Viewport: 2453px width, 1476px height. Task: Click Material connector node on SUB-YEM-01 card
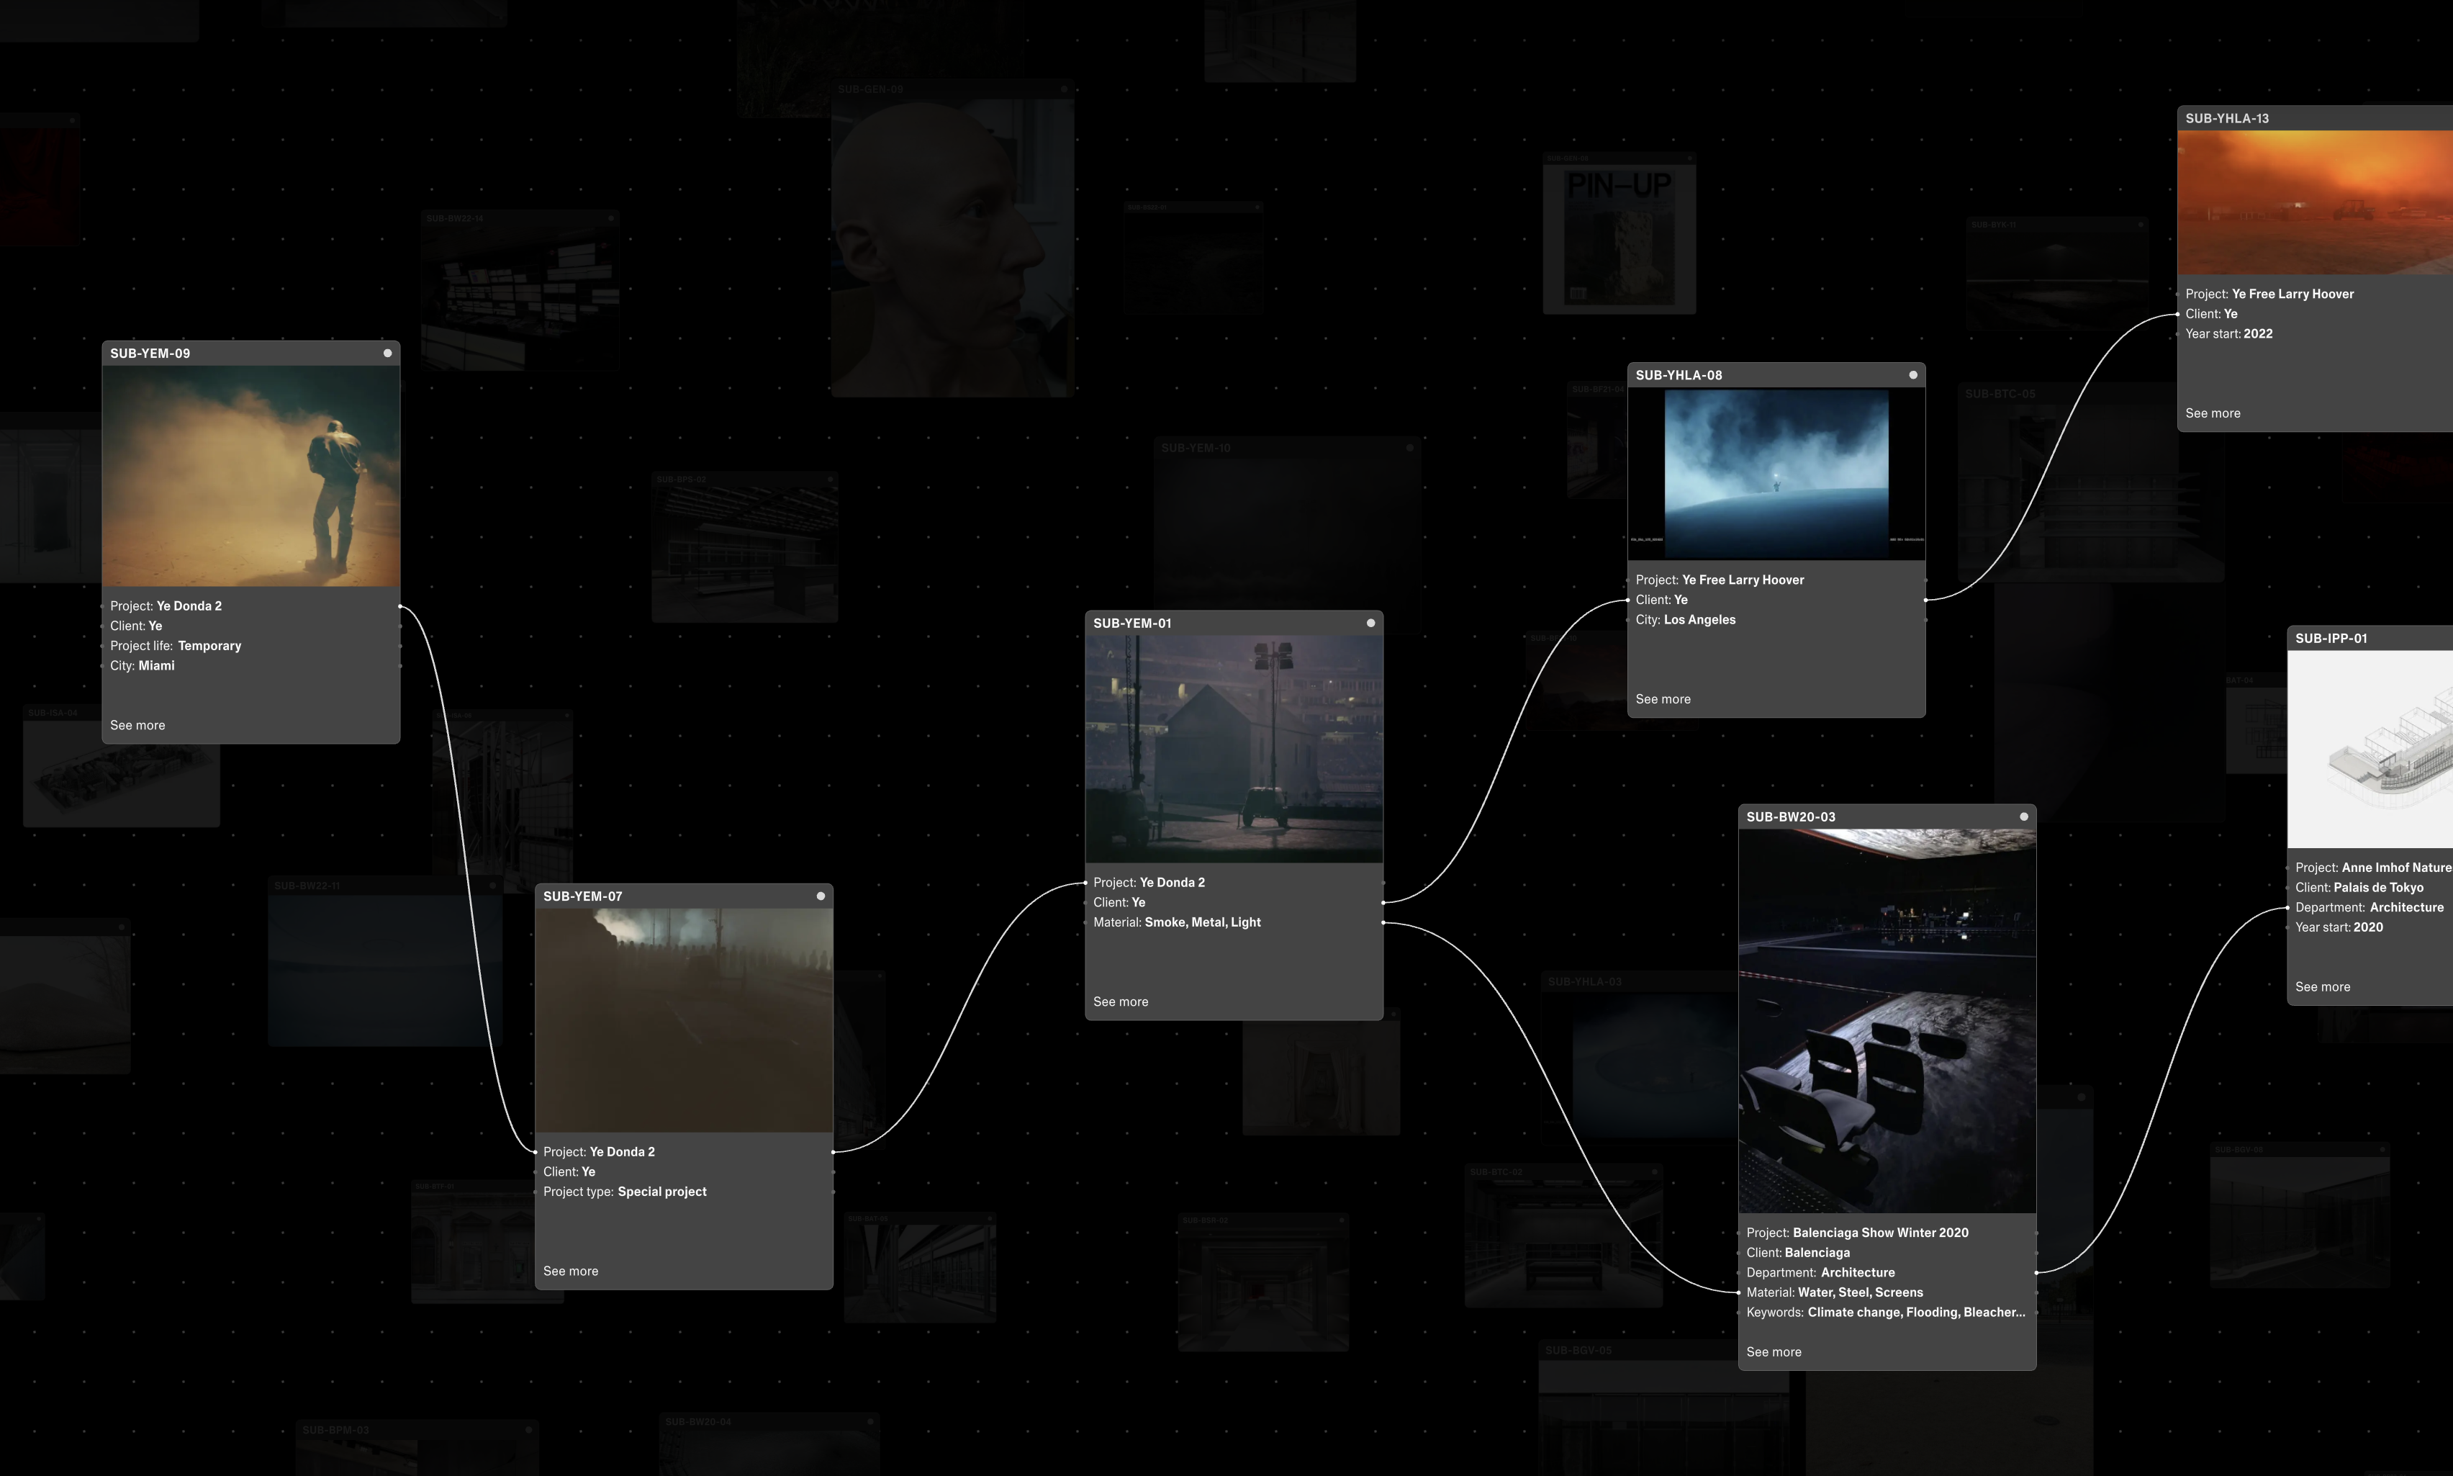1383,923
